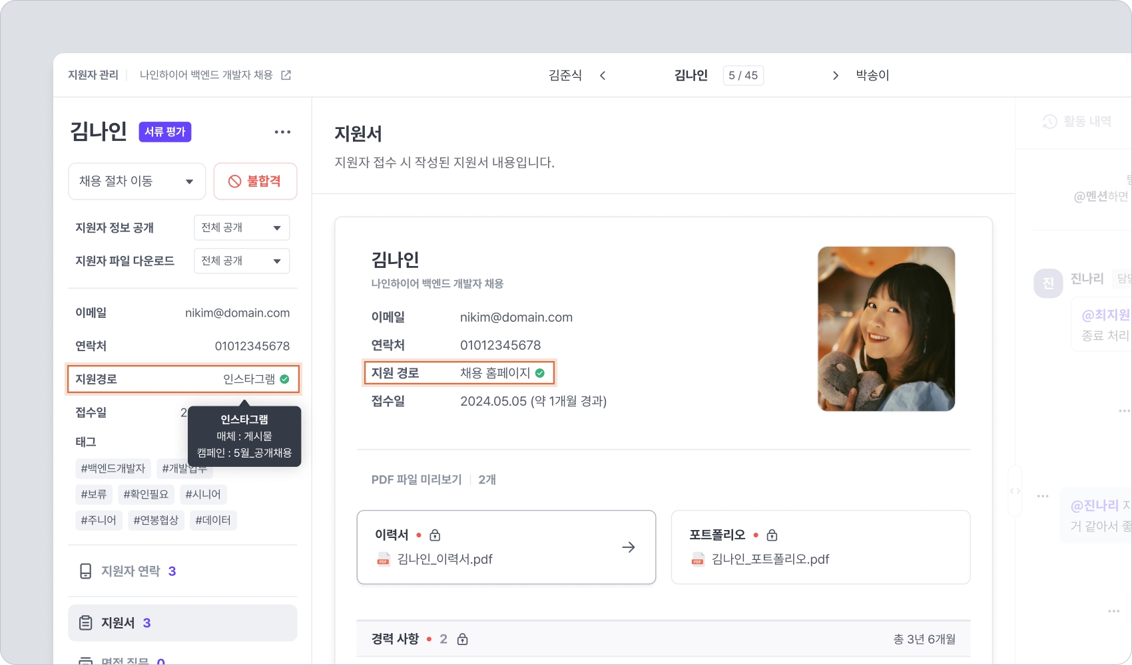Click the sidebar email nikim@domain.com
Viewport: 1132px width, 665px height.
[238, 313]
